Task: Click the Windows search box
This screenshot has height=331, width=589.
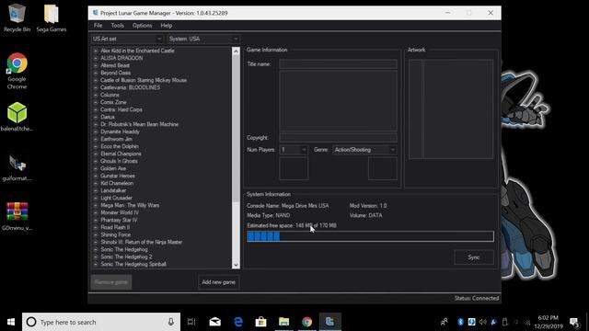Action: click(101, 322)
